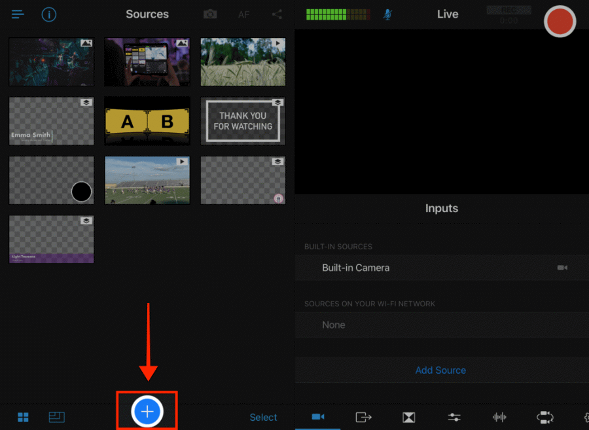Click the Add Source link

pyautogui.click(x=440, y=370)
